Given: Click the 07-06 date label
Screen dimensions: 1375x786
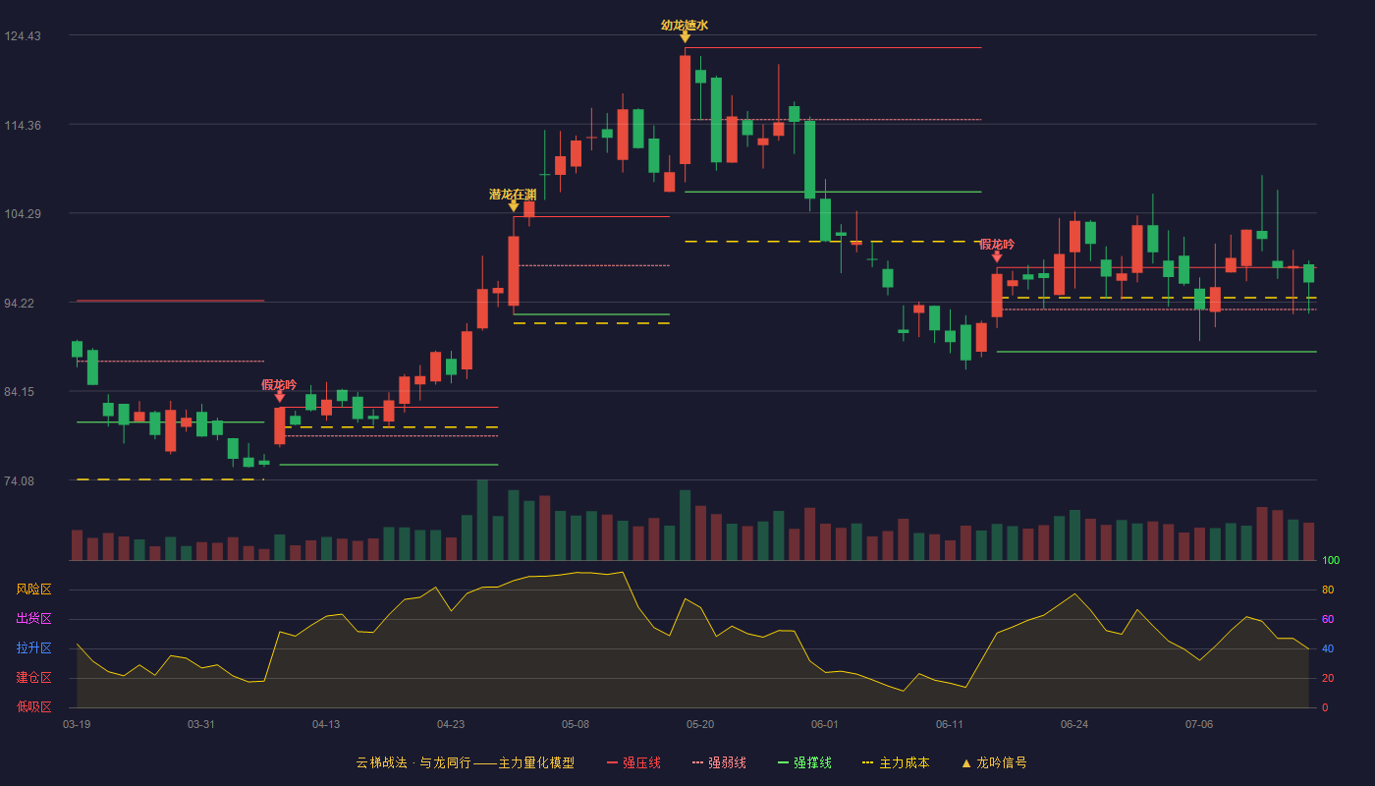Looking at the screenshot, I should point(1199,724).
